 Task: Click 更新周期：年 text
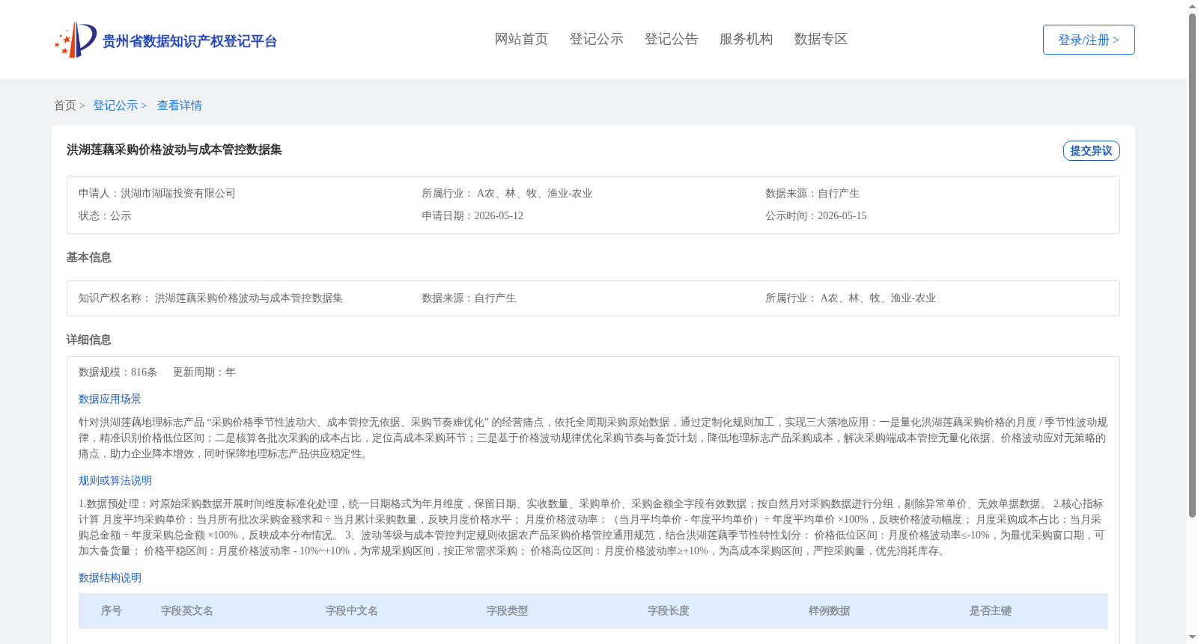pyautogui.click(x=204, y=372)
